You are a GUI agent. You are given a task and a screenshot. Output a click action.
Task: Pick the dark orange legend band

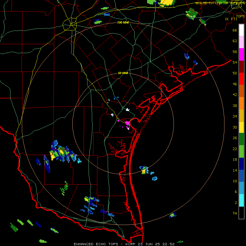(241, 91)
